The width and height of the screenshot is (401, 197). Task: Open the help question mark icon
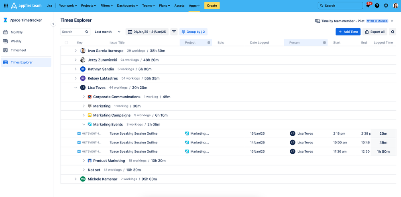click(377, 6)
